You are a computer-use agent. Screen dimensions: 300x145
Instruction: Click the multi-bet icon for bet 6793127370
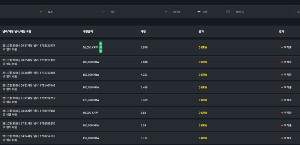pyautogui.click(x=4, y=64)
